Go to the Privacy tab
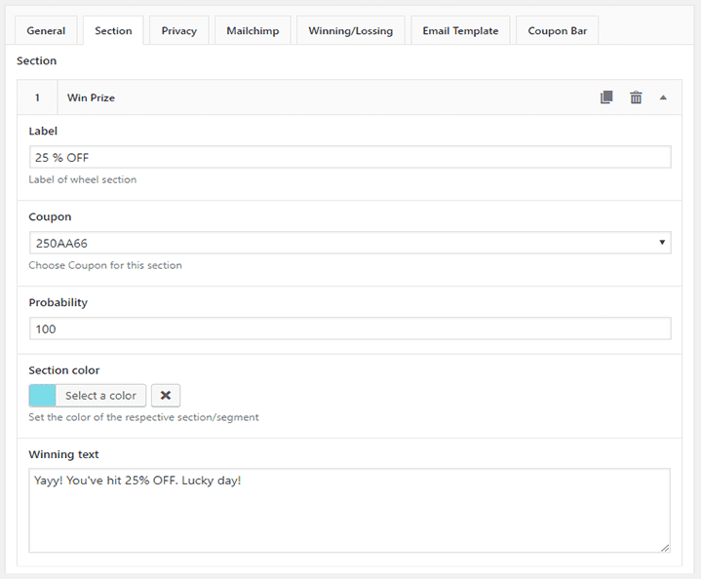The width and height of the screenshot is (701, 579). pos(179,31)
